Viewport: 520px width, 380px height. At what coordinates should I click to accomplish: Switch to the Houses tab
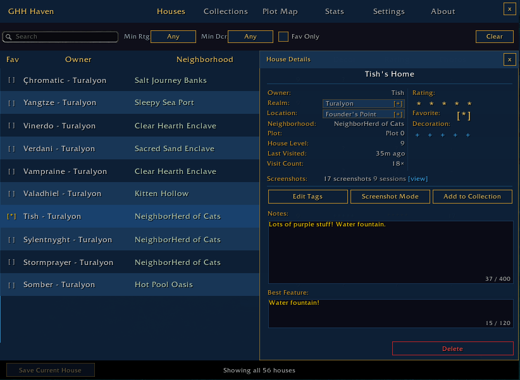tap(171, 11)
